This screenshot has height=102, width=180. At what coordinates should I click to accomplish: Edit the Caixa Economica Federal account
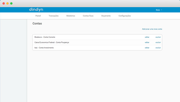click(x=147, y=42)
